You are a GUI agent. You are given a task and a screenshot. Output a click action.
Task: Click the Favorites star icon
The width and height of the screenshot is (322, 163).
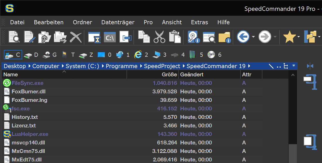(x=289, y=37)
